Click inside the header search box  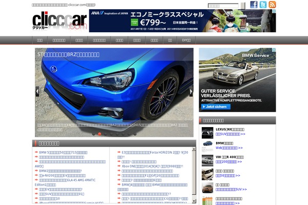click(223, 6)
